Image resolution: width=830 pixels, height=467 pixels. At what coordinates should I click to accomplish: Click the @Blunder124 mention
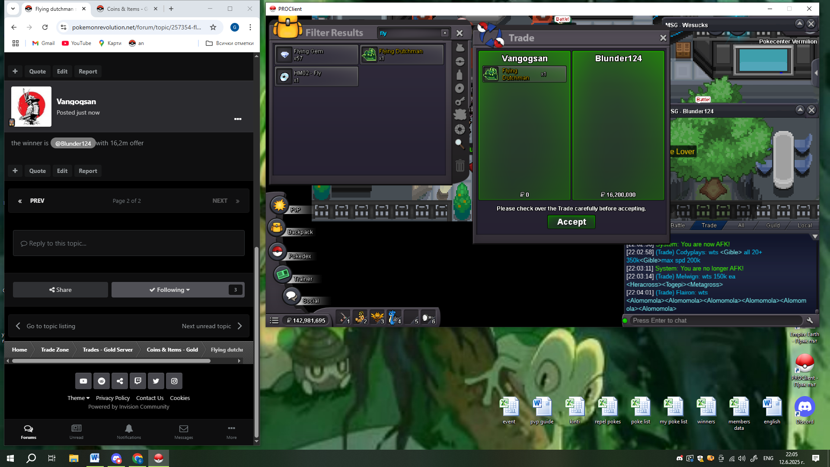click(x=73, y=143)
